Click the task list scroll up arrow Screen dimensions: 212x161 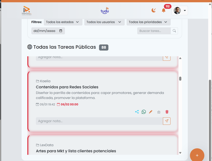click(180, 58)
